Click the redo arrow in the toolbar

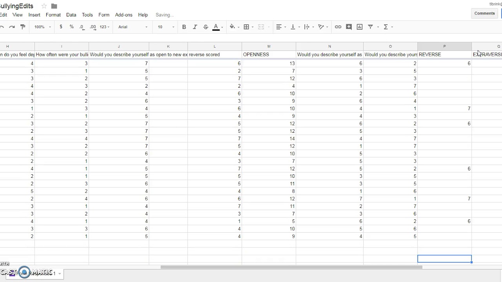coord(12,27)
